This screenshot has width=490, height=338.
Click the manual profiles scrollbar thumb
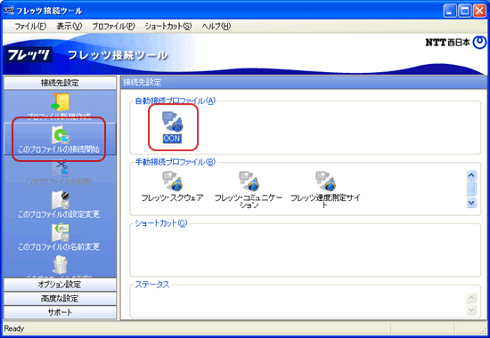click(471, 189)
